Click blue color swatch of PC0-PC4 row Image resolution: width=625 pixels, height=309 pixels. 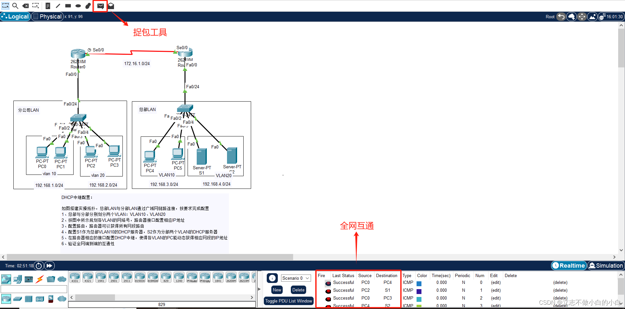pyautogui.click(x=419, y=284)
